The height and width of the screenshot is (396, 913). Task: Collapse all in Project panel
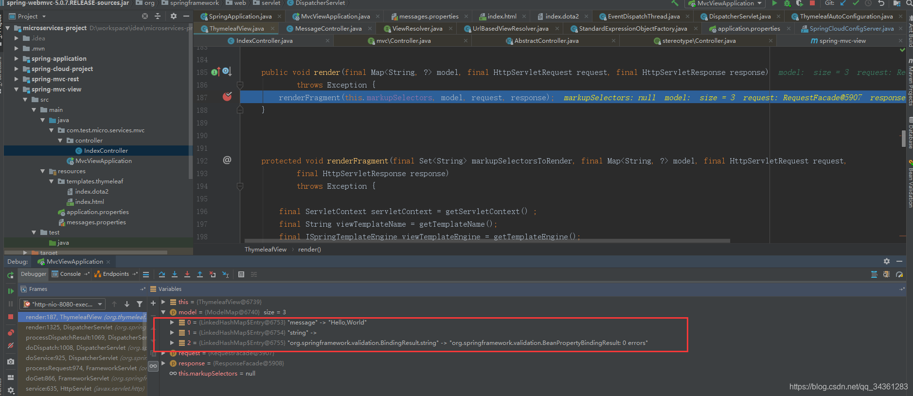[x=157, y=16]
